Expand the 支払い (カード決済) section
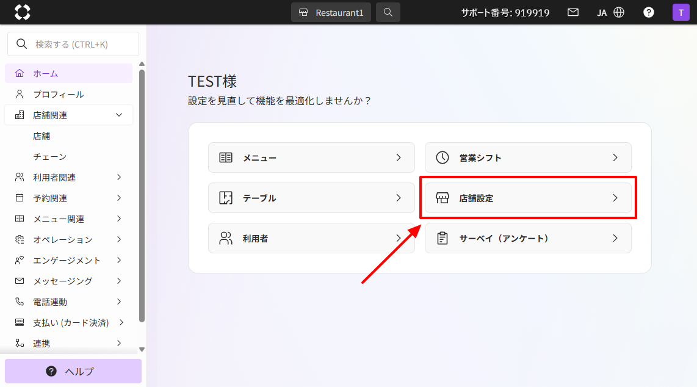The height and width of the screenshot is (387, 697). coord(121,322)
